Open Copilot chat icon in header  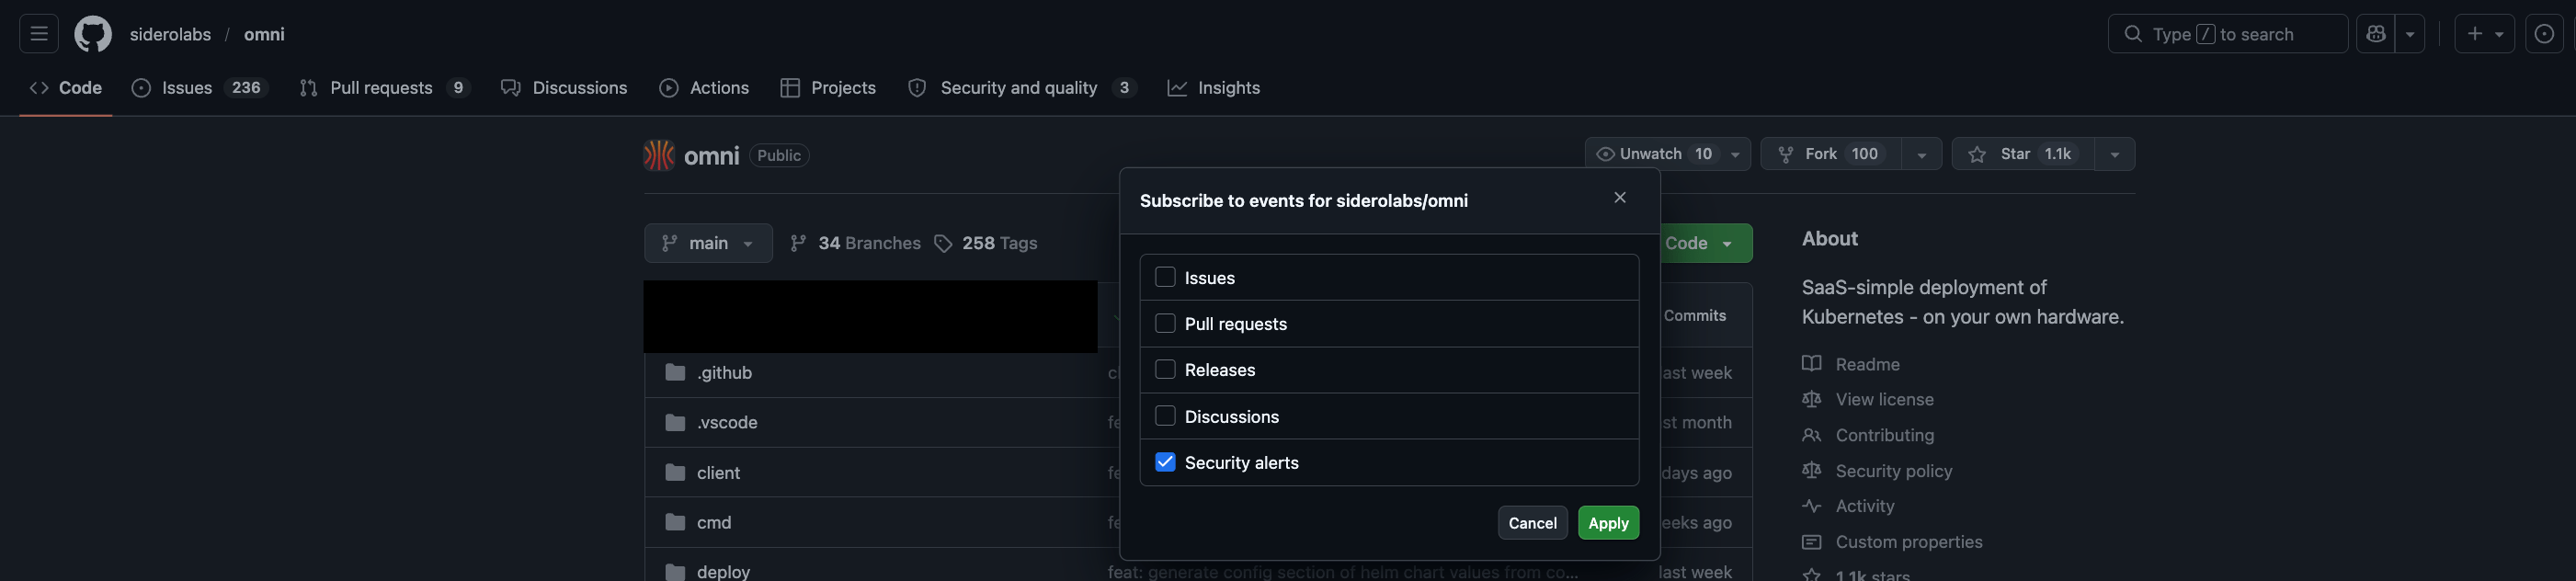click(x=2376, y=34)
